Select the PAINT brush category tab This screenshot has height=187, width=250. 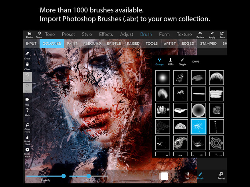click(72, 43)
